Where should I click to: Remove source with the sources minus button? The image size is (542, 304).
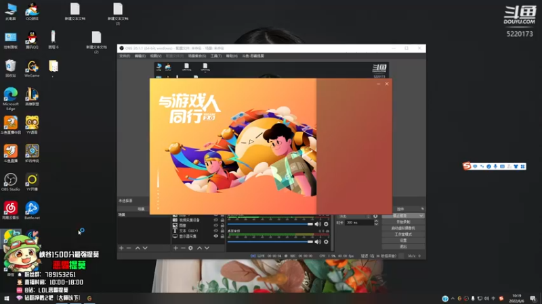(x=183, y=248)
